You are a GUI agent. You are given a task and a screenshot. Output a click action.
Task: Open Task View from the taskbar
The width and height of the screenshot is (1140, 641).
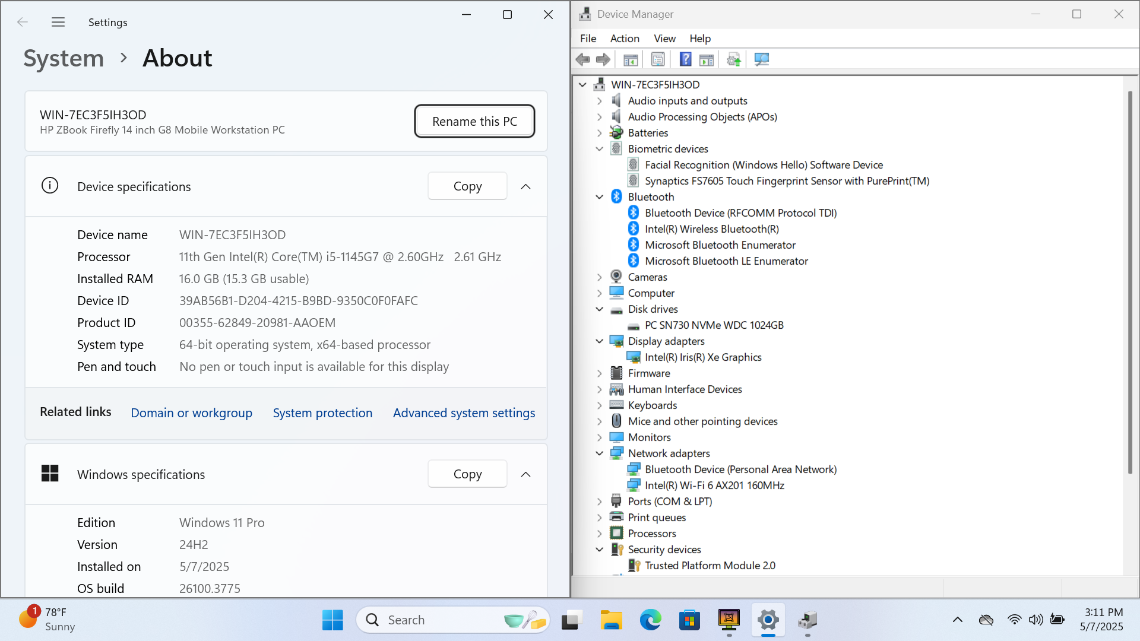571,620
